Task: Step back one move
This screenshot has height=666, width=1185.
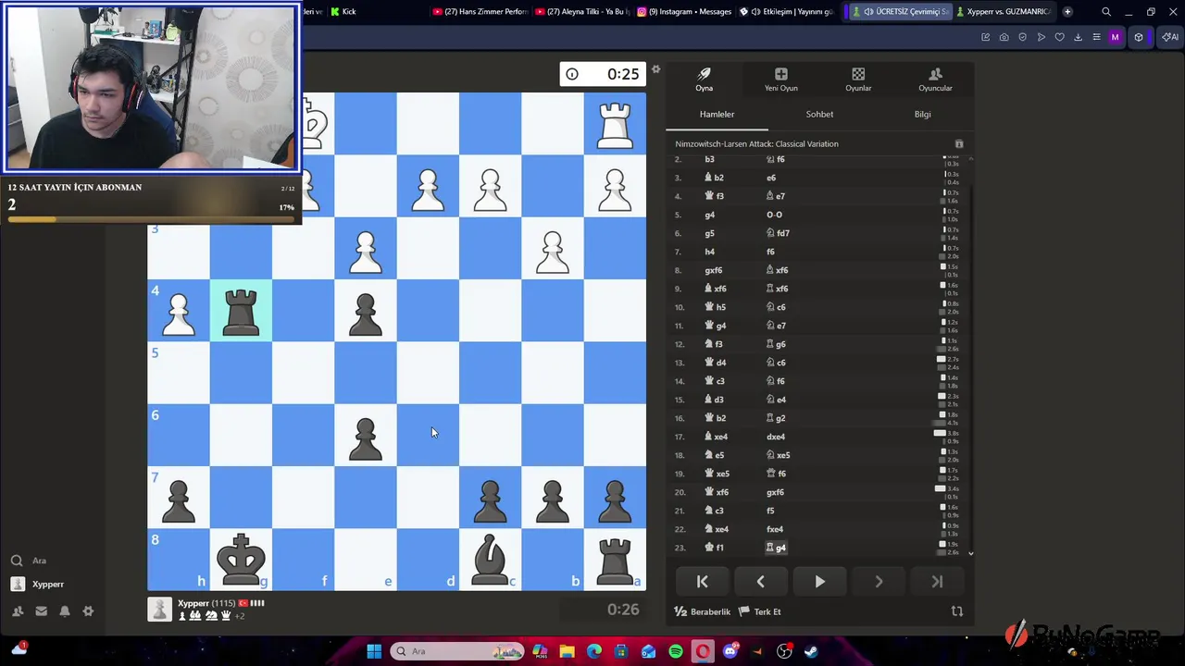Action: 760,582
